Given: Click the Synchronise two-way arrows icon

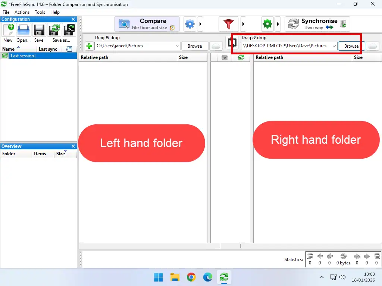Looking at the screenshot, I should pos(294,23).
